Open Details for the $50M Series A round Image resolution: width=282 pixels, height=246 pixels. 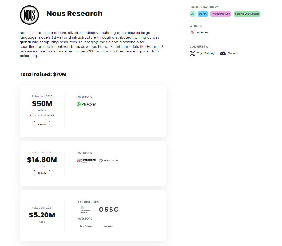[x=42, y=124]
